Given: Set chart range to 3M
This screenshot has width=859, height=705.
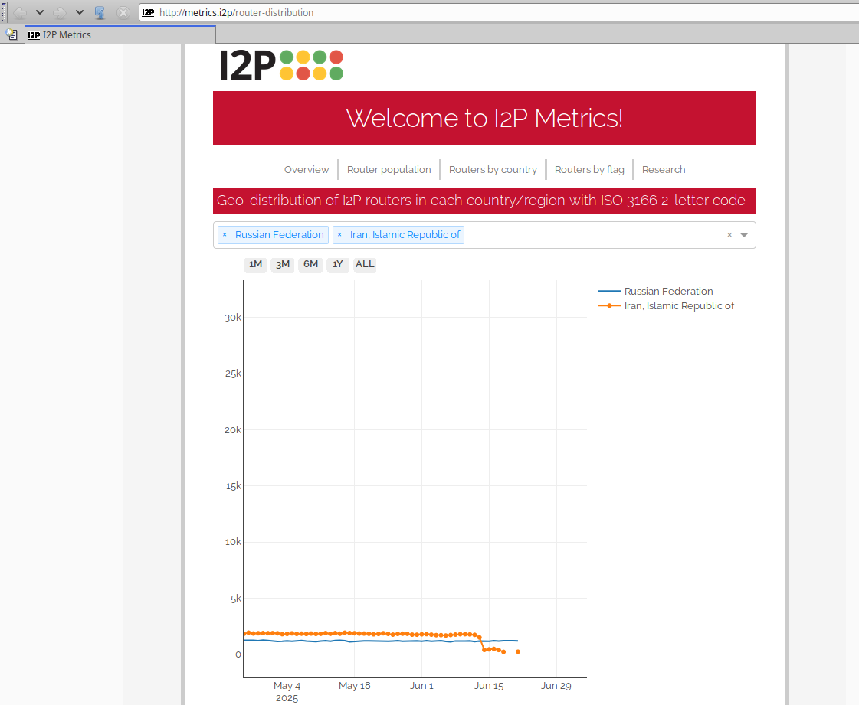Looking at the screenshot, I should tap(283, 264).
